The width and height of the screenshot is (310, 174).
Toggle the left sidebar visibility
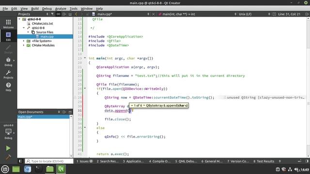(20, 161)
